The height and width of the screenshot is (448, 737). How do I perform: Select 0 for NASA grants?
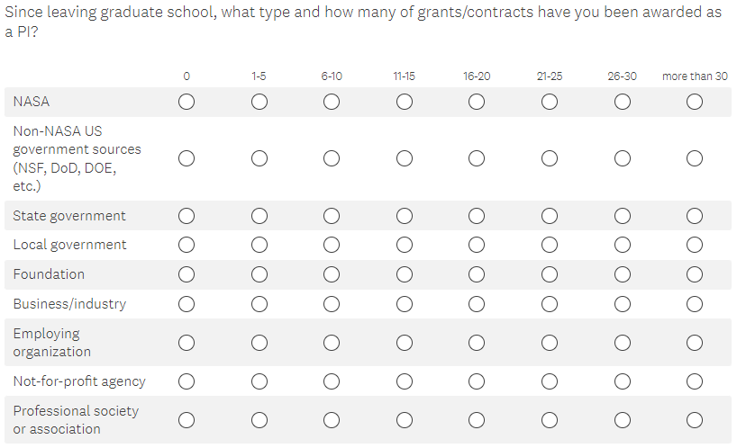(x=187, y=103)
